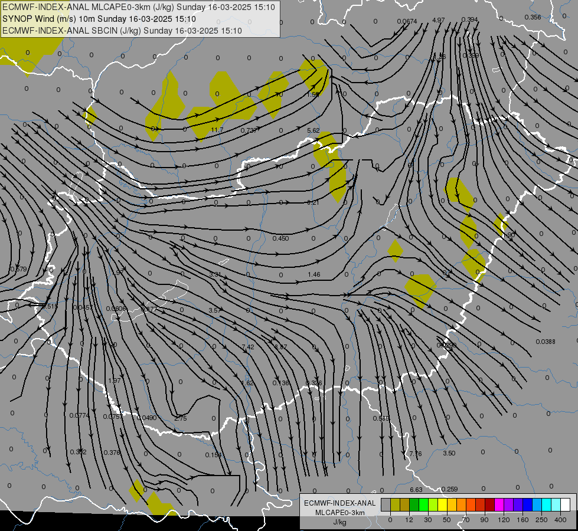Screen dimensions: 578x531
Task: Click the legend scale value '120'
Action: [x=504, y=520]
